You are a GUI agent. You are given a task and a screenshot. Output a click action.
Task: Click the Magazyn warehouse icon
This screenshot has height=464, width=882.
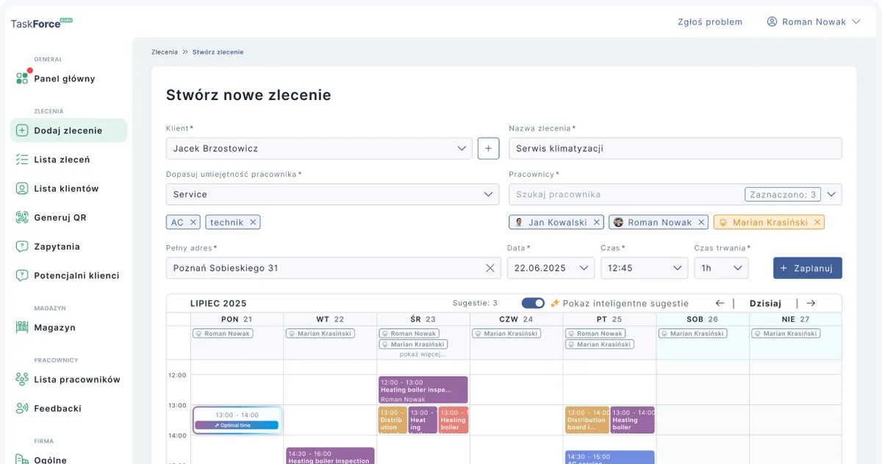[x=22, y=327]
